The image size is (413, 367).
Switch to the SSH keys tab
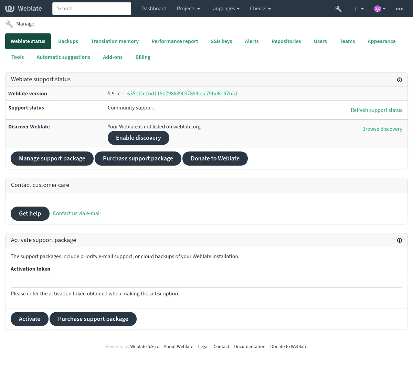(x=221, y=41)
